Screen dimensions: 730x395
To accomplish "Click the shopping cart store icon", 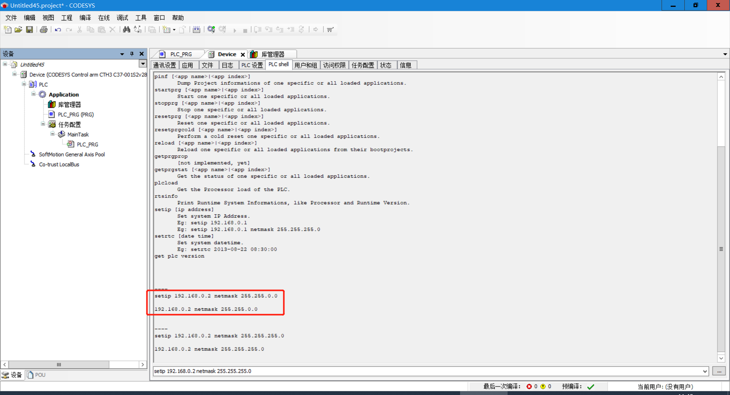I will (330, 30).
